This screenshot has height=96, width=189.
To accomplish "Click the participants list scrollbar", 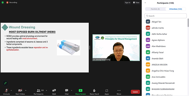I will pos(188,23).
